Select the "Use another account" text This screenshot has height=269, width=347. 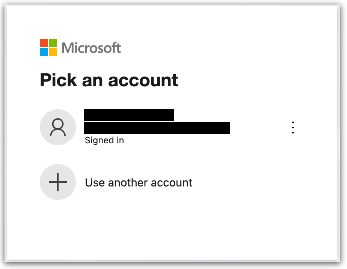click(x=138, y=183)
